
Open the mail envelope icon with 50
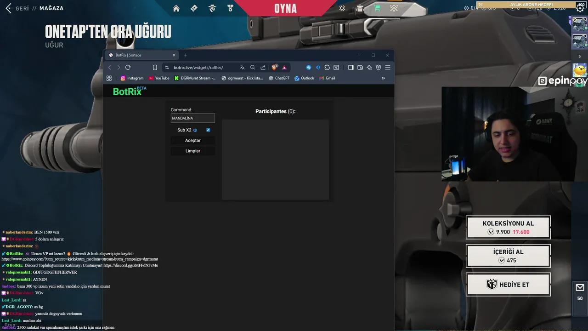580,288
